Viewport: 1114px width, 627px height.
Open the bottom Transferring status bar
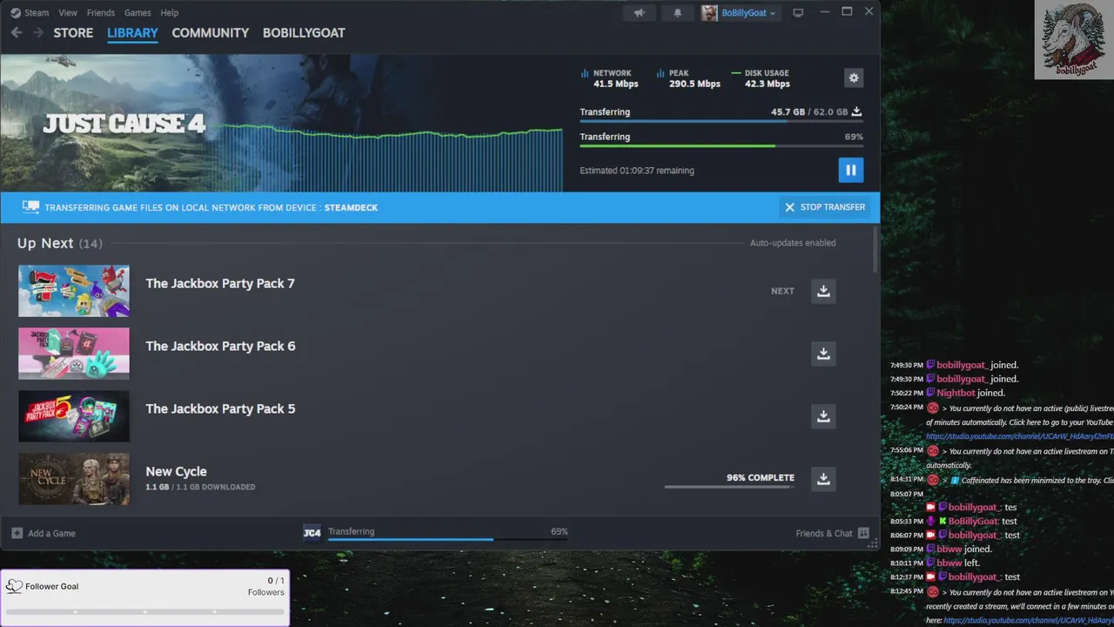pos(448,533)
